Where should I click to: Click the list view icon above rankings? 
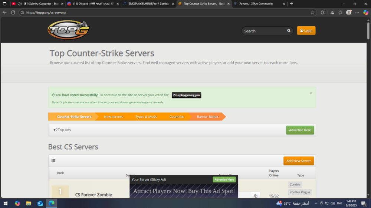click(x=53, y=161)
